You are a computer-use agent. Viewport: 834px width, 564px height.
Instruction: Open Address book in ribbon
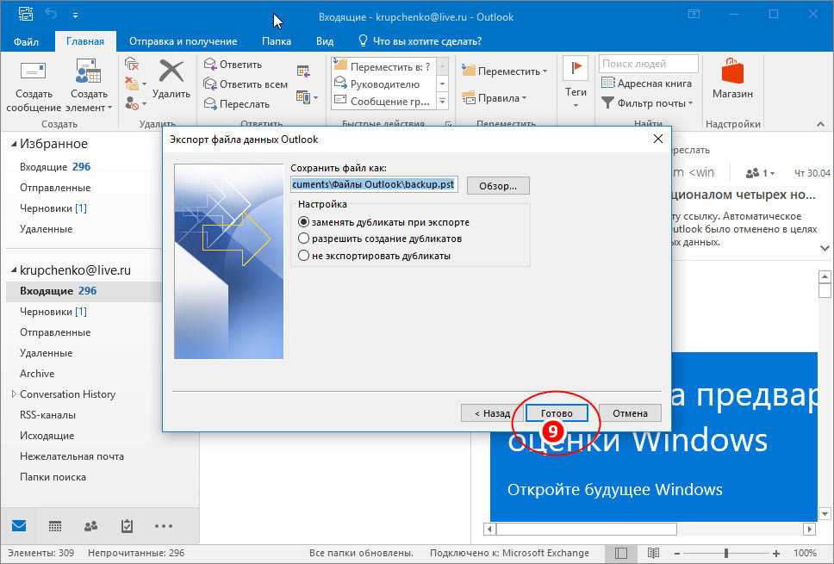tap(647, 84)
